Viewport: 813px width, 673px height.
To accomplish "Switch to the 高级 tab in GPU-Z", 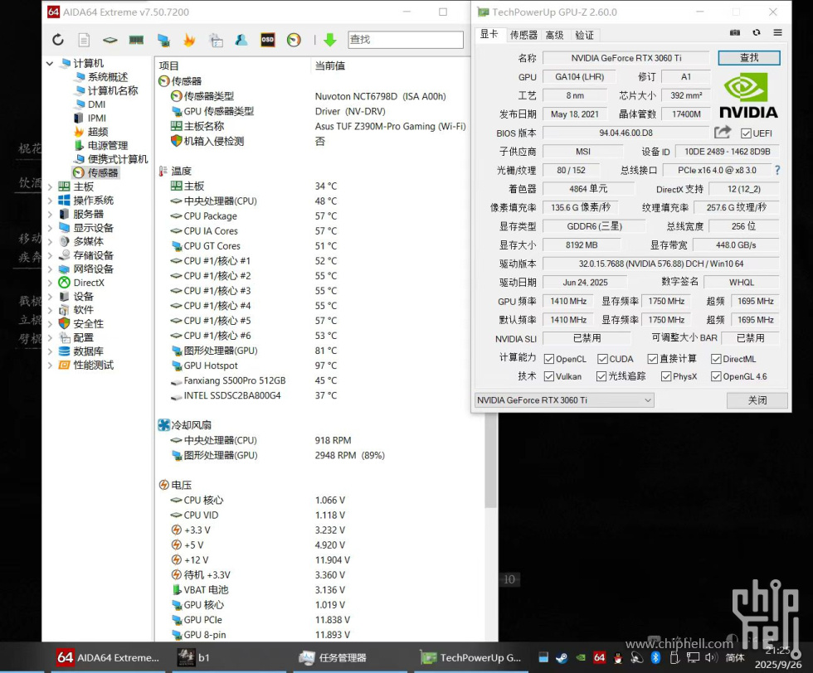I will pyautogui.click(x=554, y=35).
